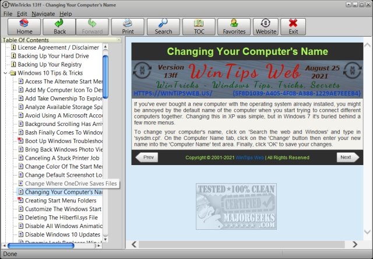Click content pane scroll left chevron
Viewport: 373px width, 259px height.
(x=134, y=244)
